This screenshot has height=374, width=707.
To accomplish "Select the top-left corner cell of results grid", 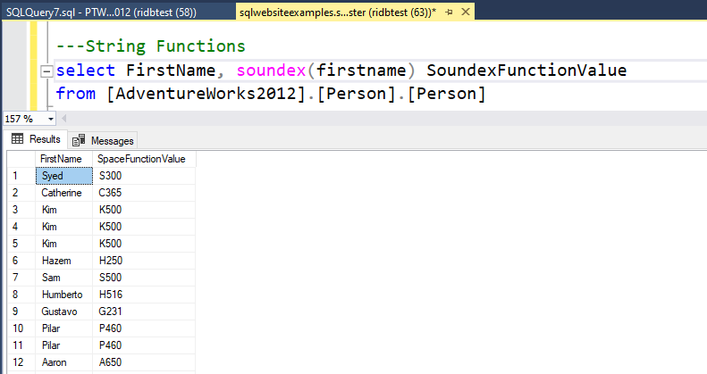I will (x=21, y=159).
